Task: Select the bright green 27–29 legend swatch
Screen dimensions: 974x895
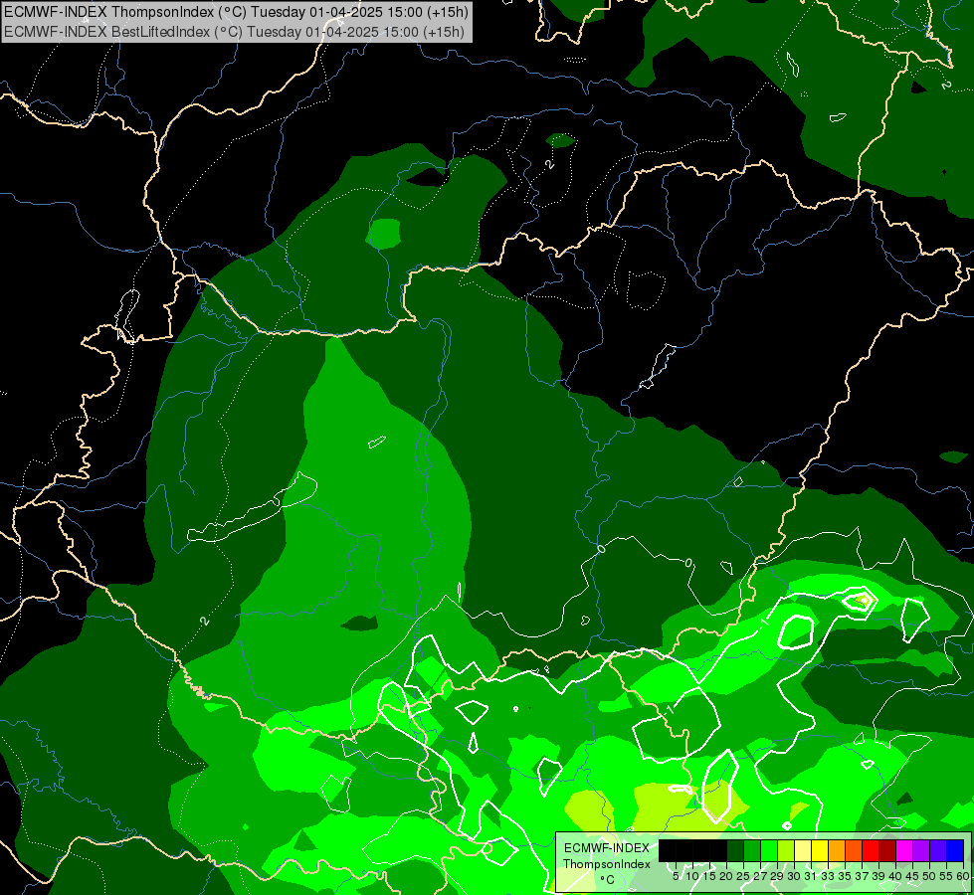Action: [x=769, y=850]
